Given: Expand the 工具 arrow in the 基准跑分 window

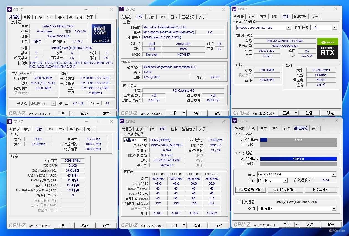Looking at the screenshot, I should point(296,225).
